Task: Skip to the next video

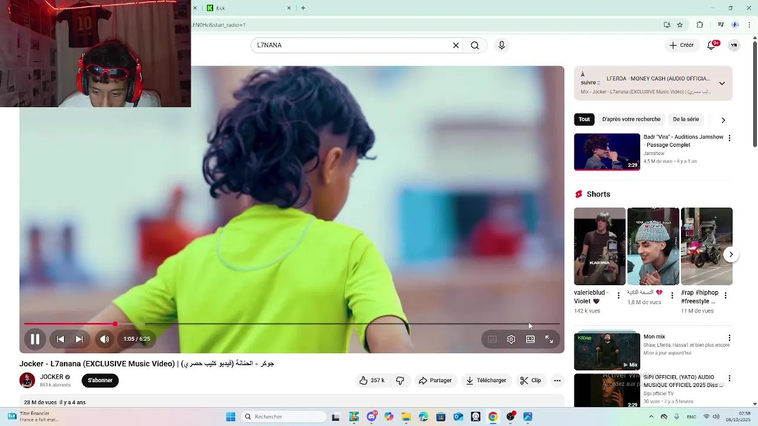Action: click(79, 339)
